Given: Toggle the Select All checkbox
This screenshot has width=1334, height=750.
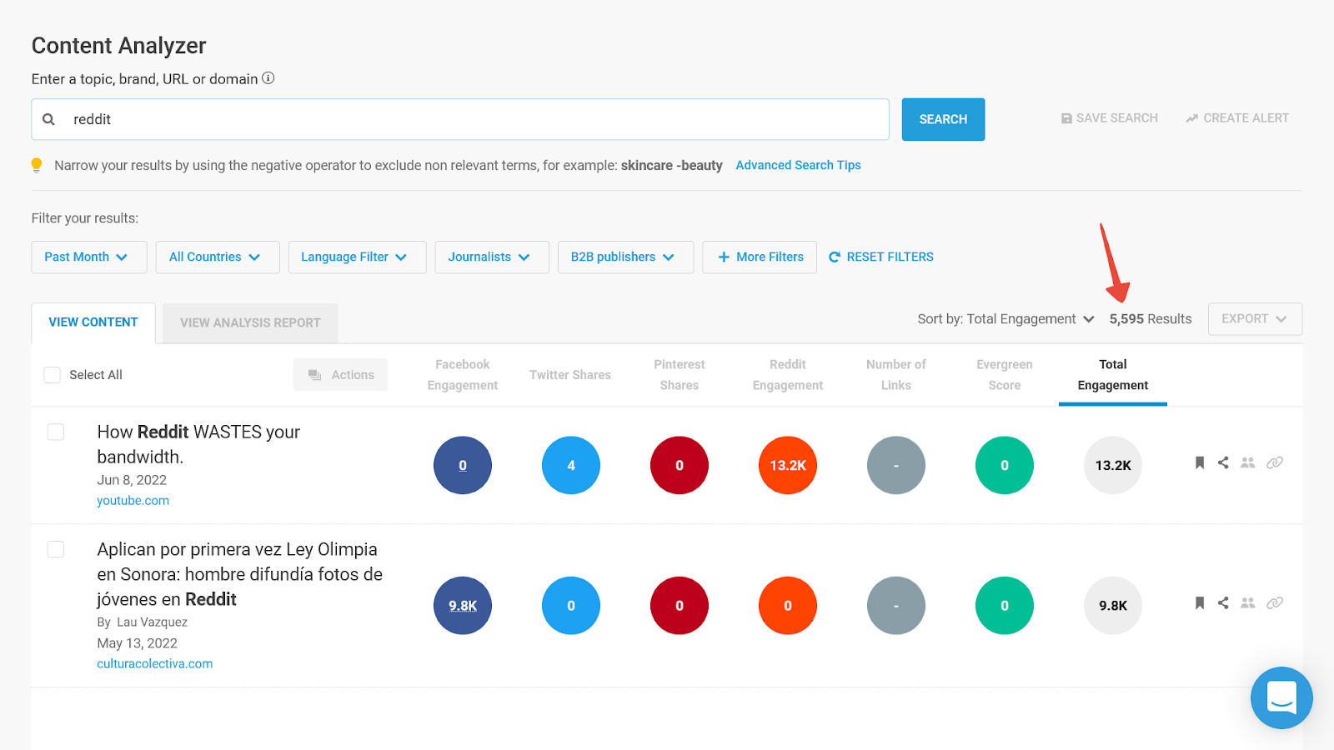Looking at the screenshot, I should [53, 375].
